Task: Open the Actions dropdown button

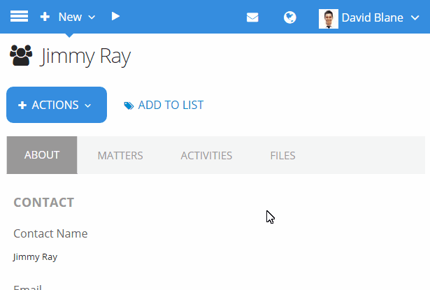Action: point(57,105)
